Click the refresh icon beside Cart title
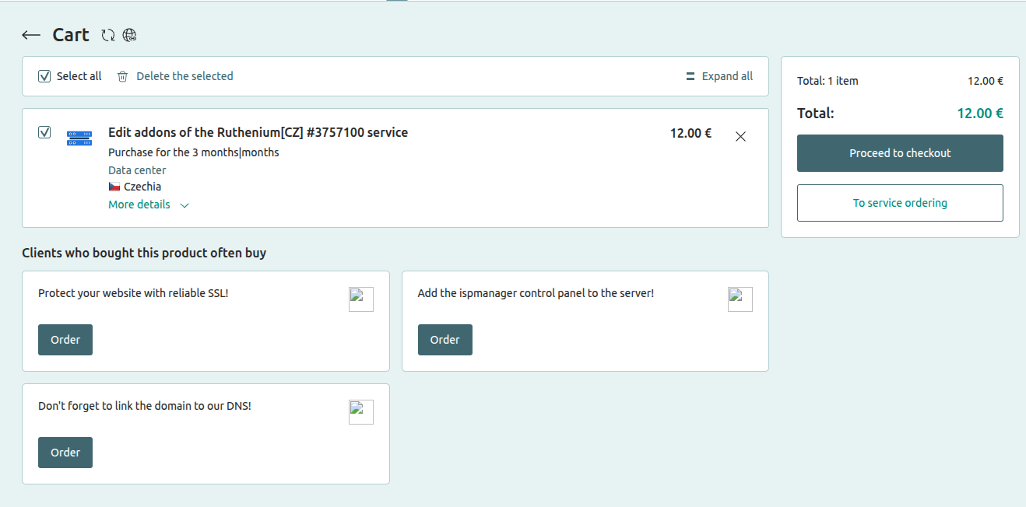Image resolution: width=1026 pixels, height=507 pixels. coord(108,35)
